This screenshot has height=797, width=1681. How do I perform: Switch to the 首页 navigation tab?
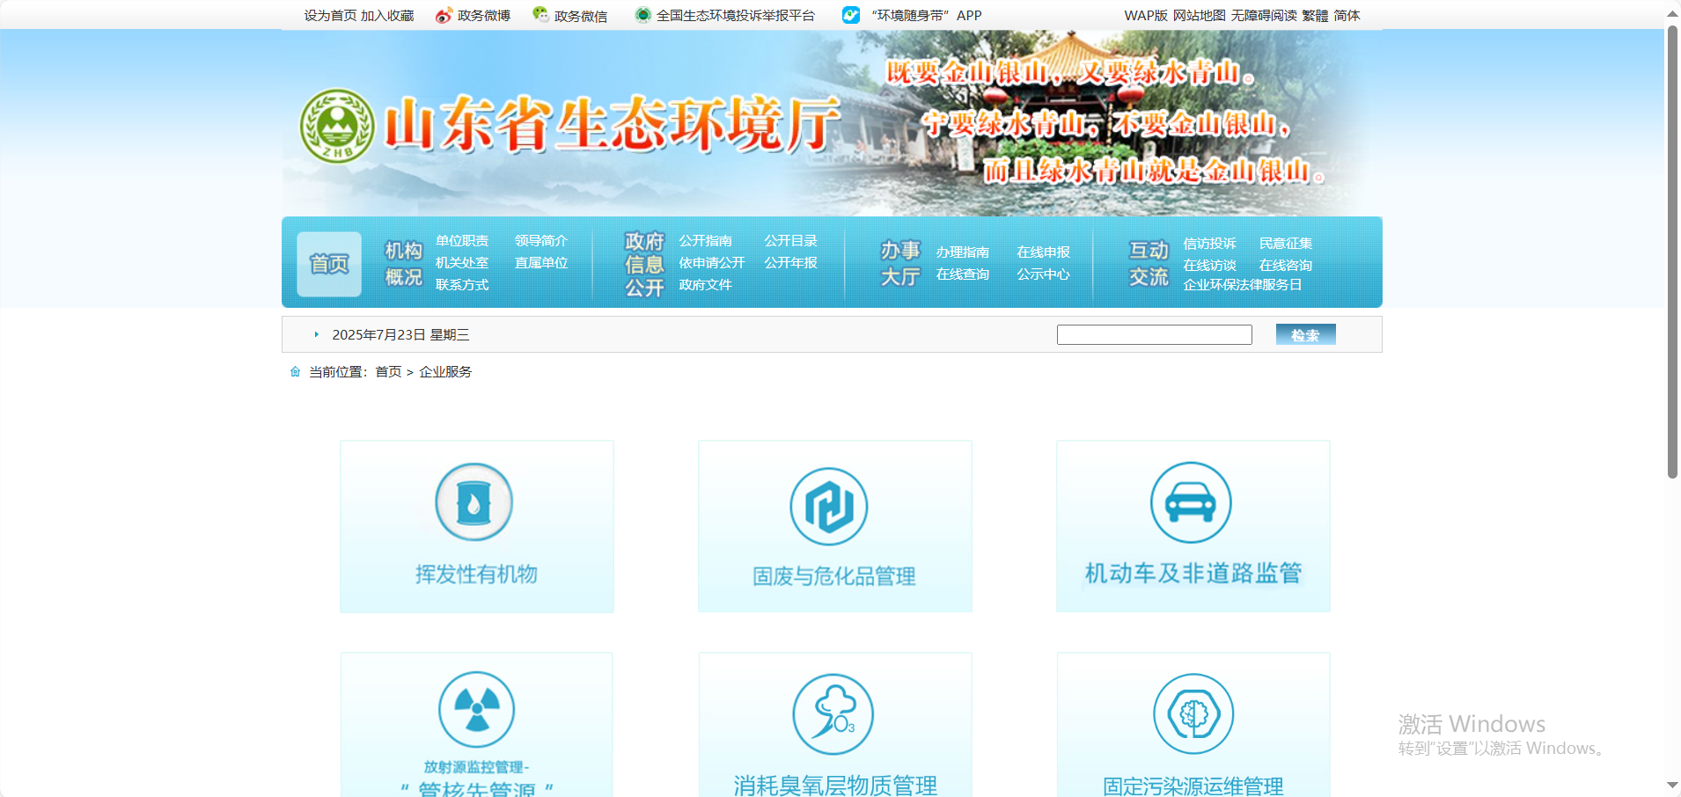click(328, 262)
